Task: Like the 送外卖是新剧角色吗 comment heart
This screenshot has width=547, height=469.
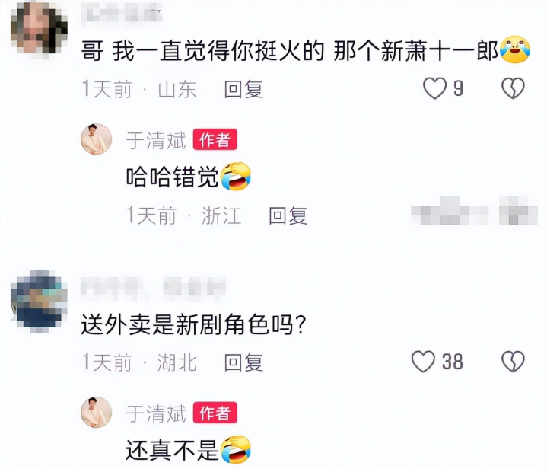Action: (x=423, y=362)
